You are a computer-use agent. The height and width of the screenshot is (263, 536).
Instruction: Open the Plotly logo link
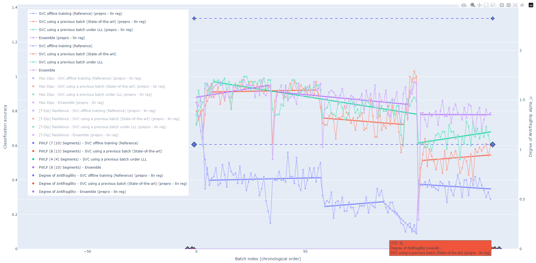click(x=531, y=5)
